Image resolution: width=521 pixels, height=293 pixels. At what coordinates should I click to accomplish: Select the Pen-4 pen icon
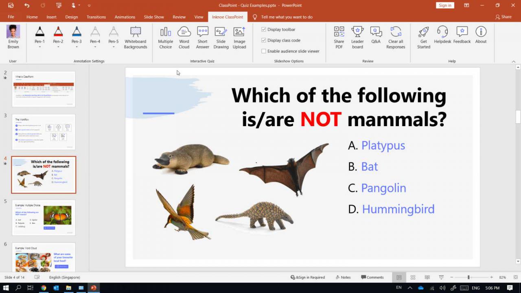click(95, 32)
